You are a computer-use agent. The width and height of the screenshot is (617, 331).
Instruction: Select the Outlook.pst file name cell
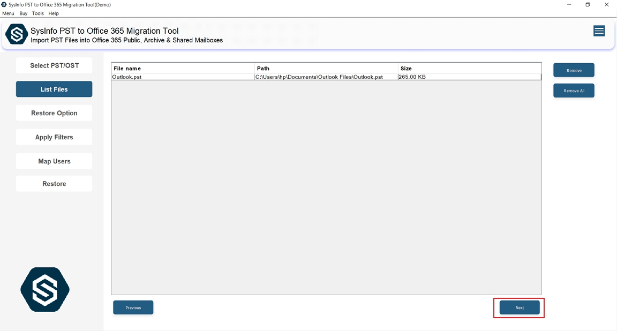point(183,77)
